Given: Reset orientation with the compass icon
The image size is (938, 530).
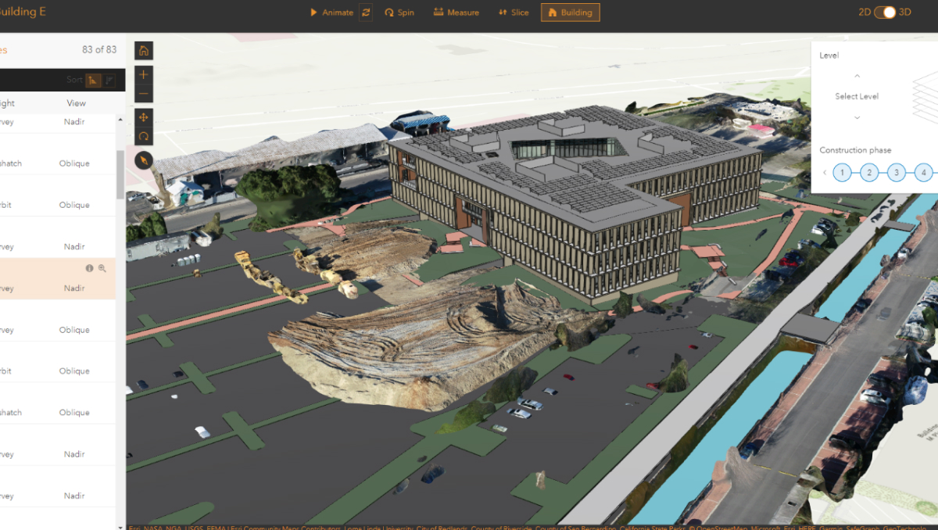Looking at the screenshot, I should click(x=144, y=160).
